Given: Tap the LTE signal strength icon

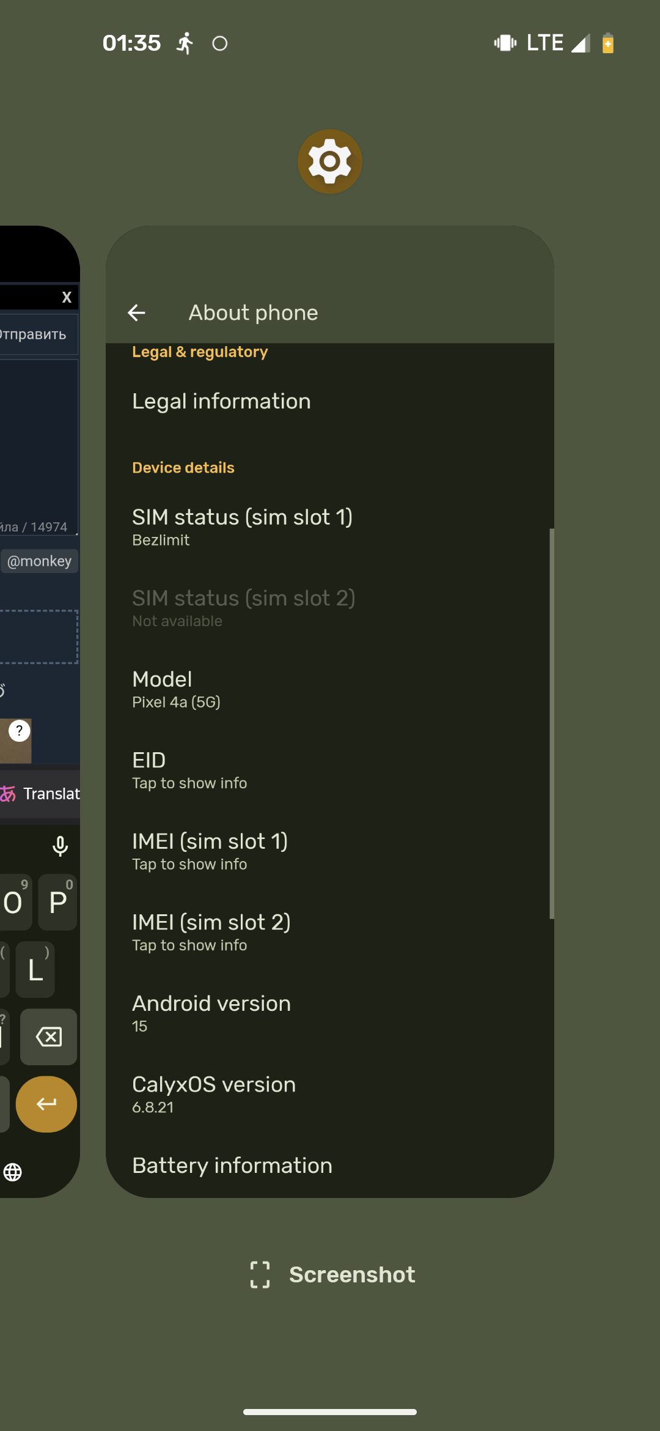Looking at the screenshot, I should (x=581, y=43).
